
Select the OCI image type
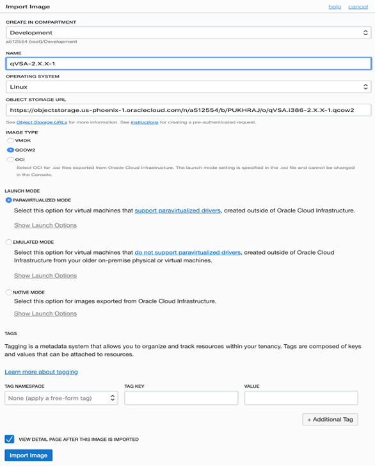pos(10,159)
